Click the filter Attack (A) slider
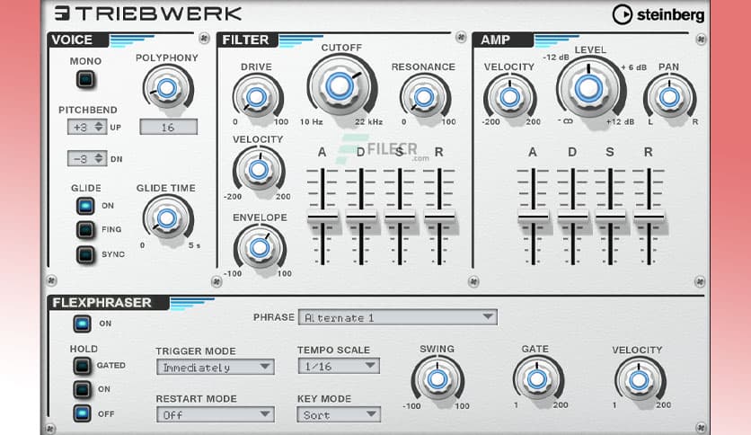The width and height of the screenshot is (751, 435). pyautogui.click(x=322, y=217)
